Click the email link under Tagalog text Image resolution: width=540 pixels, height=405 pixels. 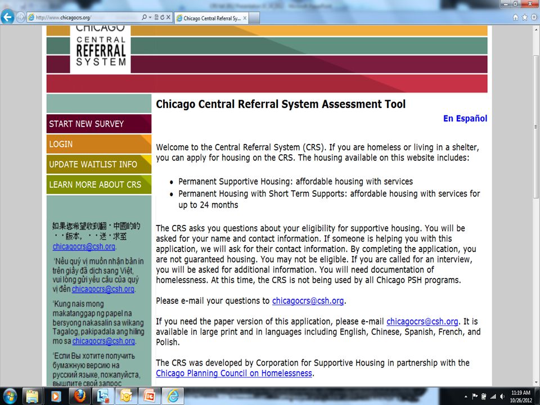point(103,341)
